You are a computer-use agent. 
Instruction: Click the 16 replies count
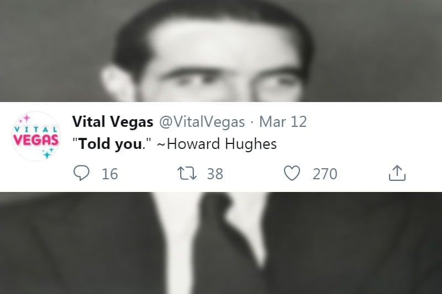(x=109, y=174)
